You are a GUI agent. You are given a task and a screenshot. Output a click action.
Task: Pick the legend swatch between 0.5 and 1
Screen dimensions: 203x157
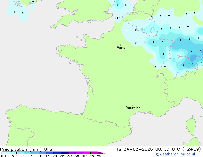coord(13,153)
